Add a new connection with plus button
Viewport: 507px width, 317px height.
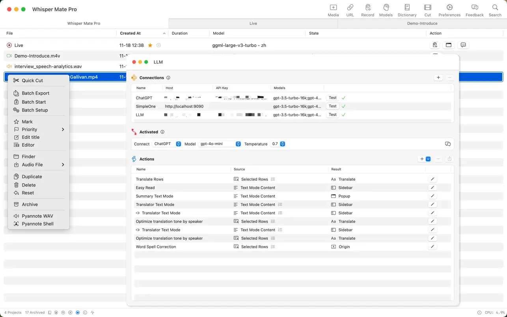(438, 78)
